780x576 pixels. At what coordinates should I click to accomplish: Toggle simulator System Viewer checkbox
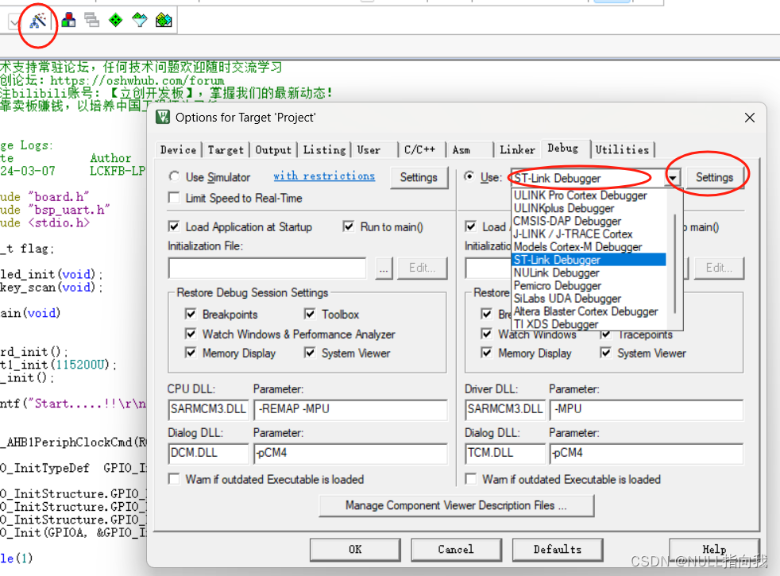310,353
